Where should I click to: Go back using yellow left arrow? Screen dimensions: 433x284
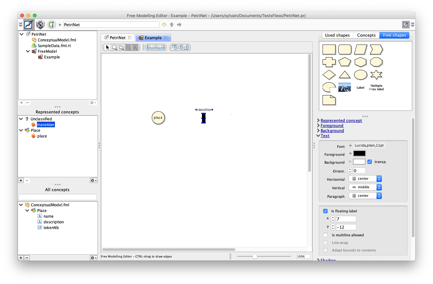(164, 25)
